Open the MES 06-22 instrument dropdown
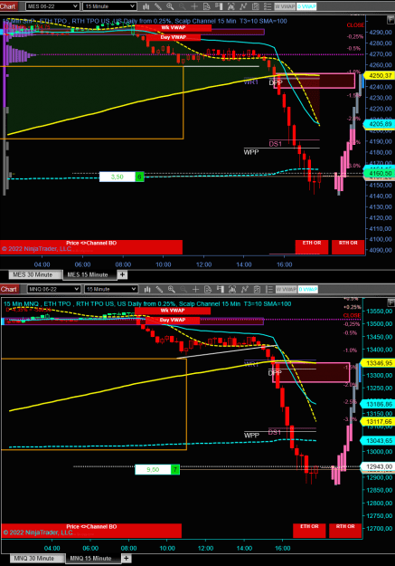The width and height of the screenshot is (395, 566). pos(52,6)
